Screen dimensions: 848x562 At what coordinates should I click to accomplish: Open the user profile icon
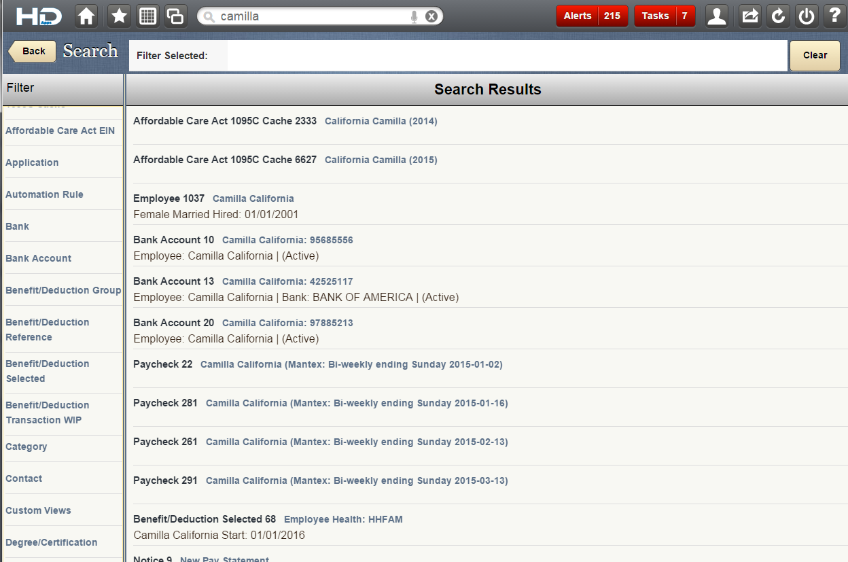(x=717, y=16)
